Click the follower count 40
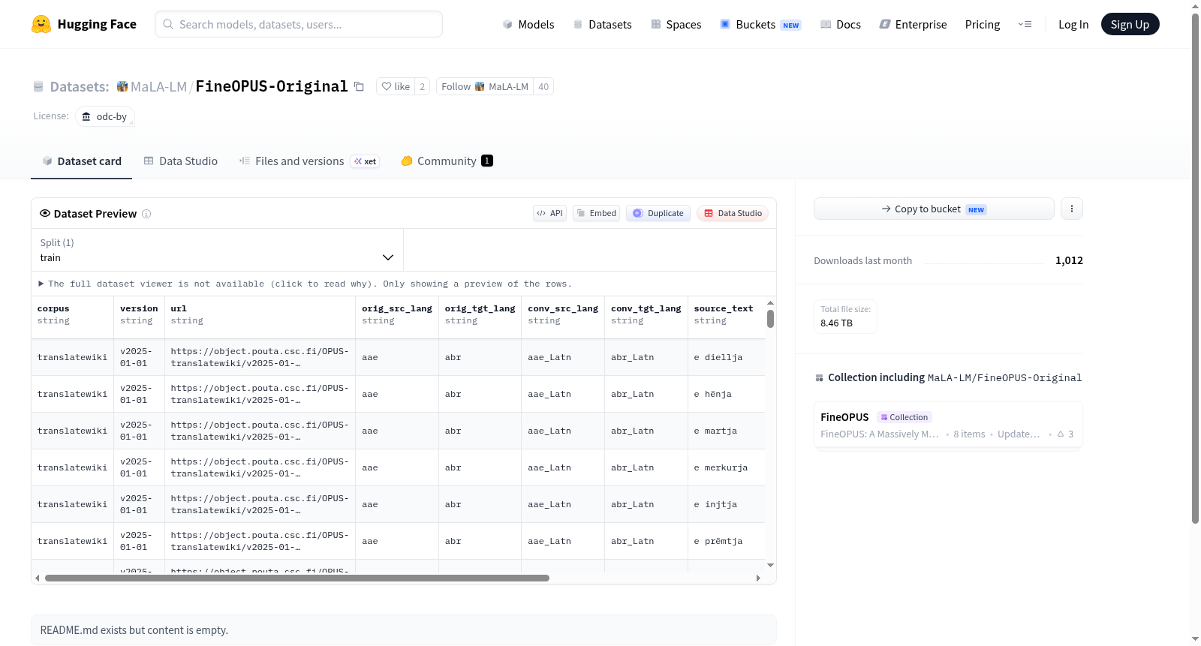 click(x=543, y=87)
